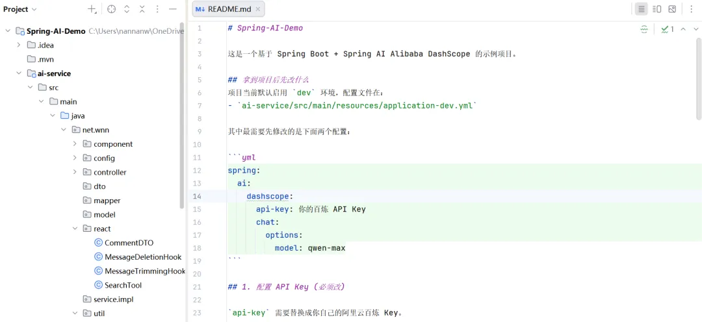Click the Project panel vertical scrollbar
This screenshot has height=322, width=702.
(182, 116)
